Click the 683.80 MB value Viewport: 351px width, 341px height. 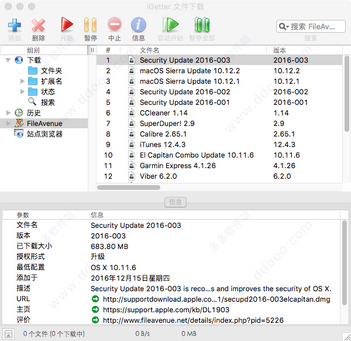[x=109, y=247]
